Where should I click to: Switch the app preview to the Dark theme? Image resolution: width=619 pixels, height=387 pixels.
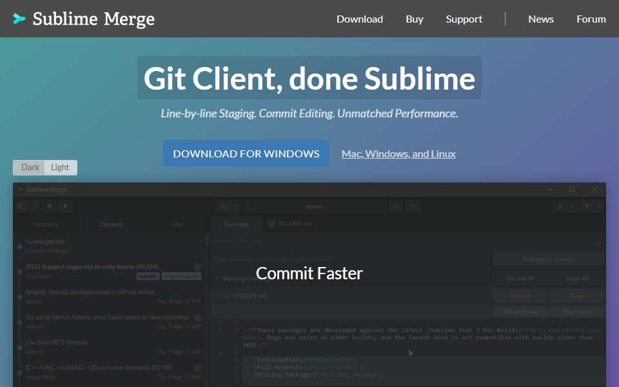tap(29, 168)
